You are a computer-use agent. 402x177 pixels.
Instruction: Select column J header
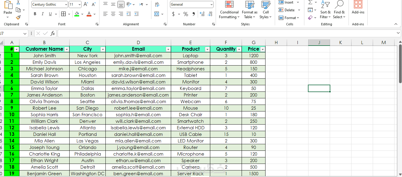coord(319,43)
